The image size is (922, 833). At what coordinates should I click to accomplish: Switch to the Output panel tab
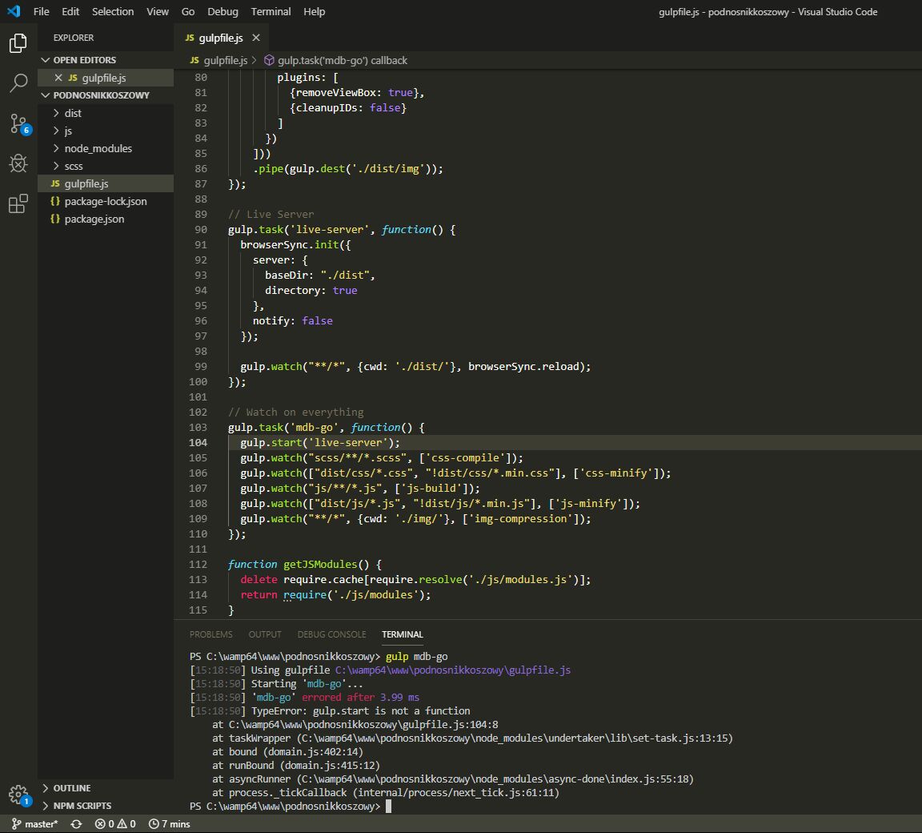coord(265,634)
